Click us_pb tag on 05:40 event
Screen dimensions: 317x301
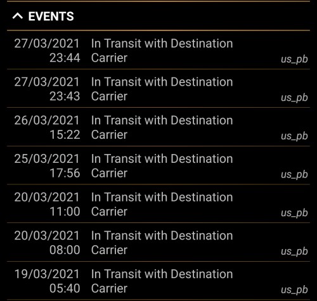pyautogui.click(x=294, y=290)
